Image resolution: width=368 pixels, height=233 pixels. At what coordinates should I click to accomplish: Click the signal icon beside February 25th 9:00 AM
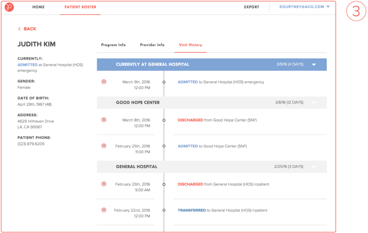pos(104,184)
